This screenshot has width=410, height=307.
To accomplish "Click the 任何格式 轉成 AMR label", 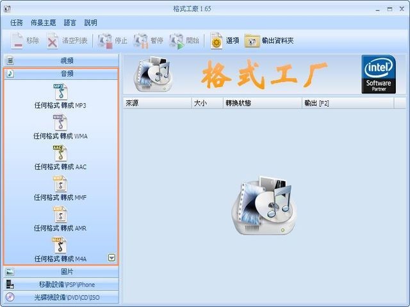I will tap(60, 228).
